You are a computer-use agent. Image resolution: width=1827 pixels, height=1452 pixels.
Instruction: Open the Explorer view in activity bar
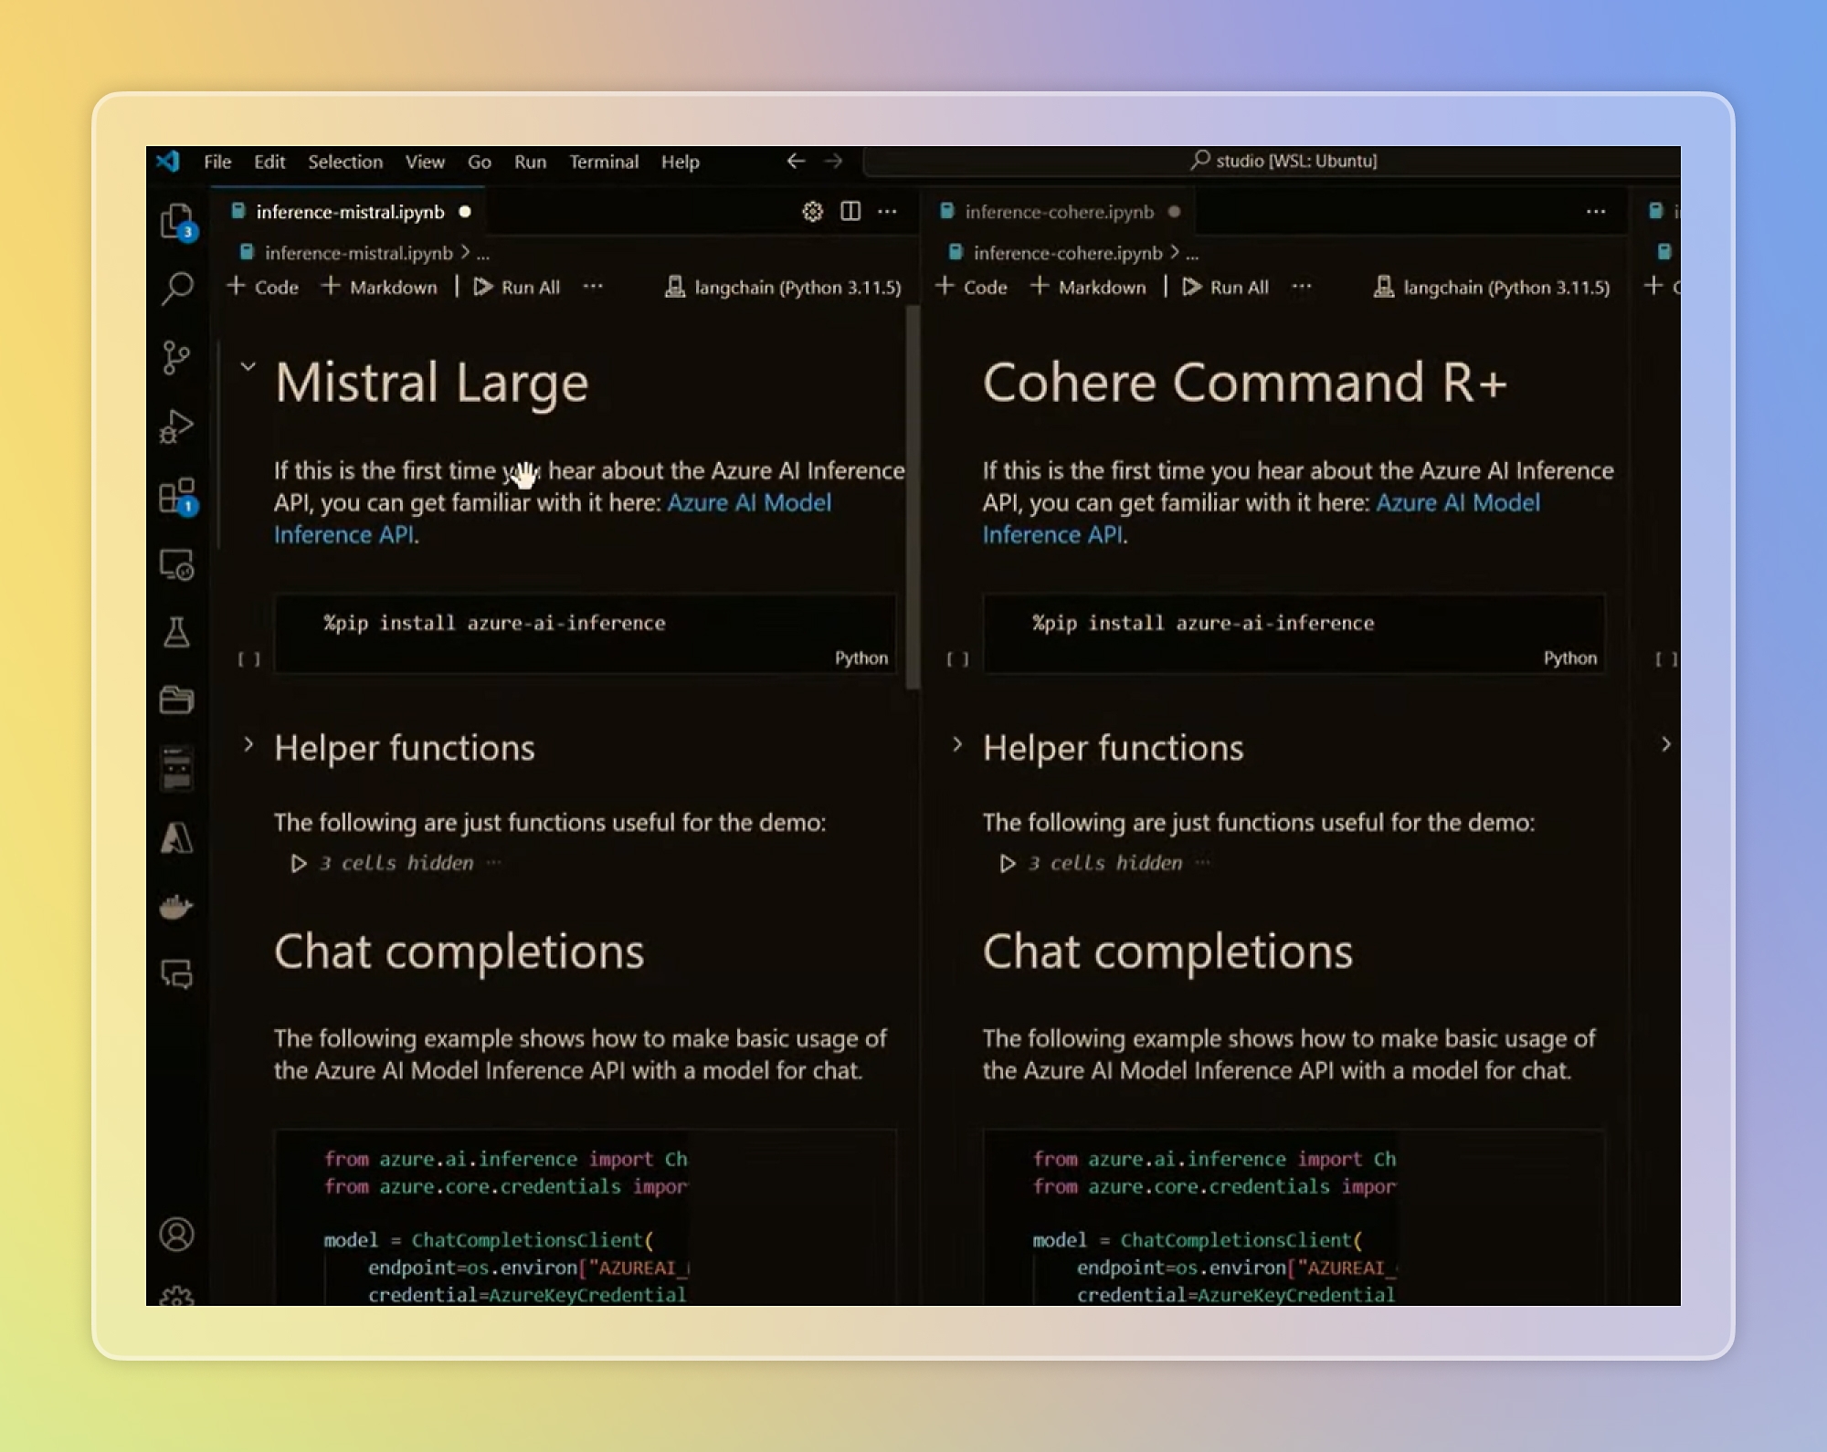click(x=177, y=221)
